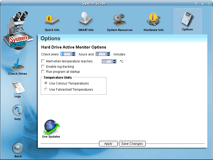Open the System Resources gears icon
The image size is (213, 160).
(120, 20)
